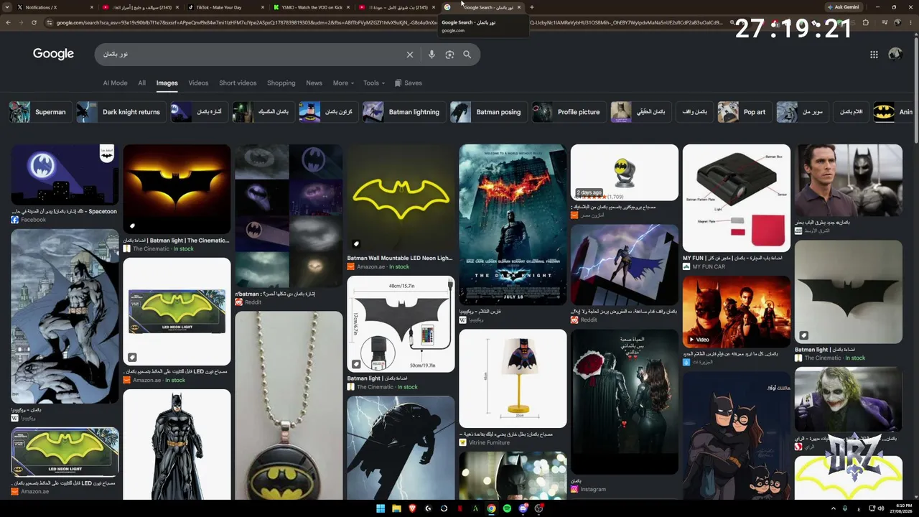Select the Images tab
919x517 pixels.
(167, 83)
